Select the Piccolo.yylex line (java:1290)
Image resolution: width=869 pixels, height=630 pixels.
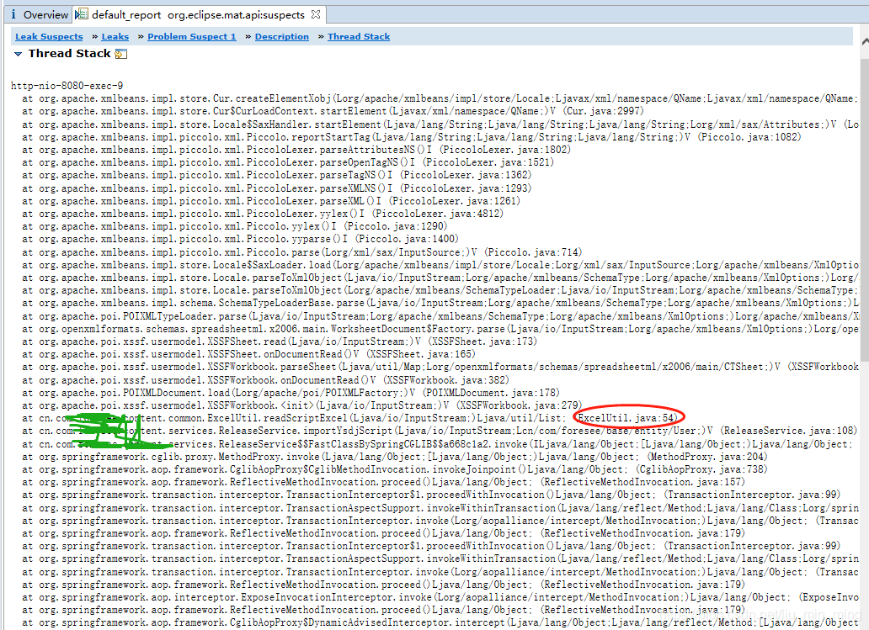(234, 226)
